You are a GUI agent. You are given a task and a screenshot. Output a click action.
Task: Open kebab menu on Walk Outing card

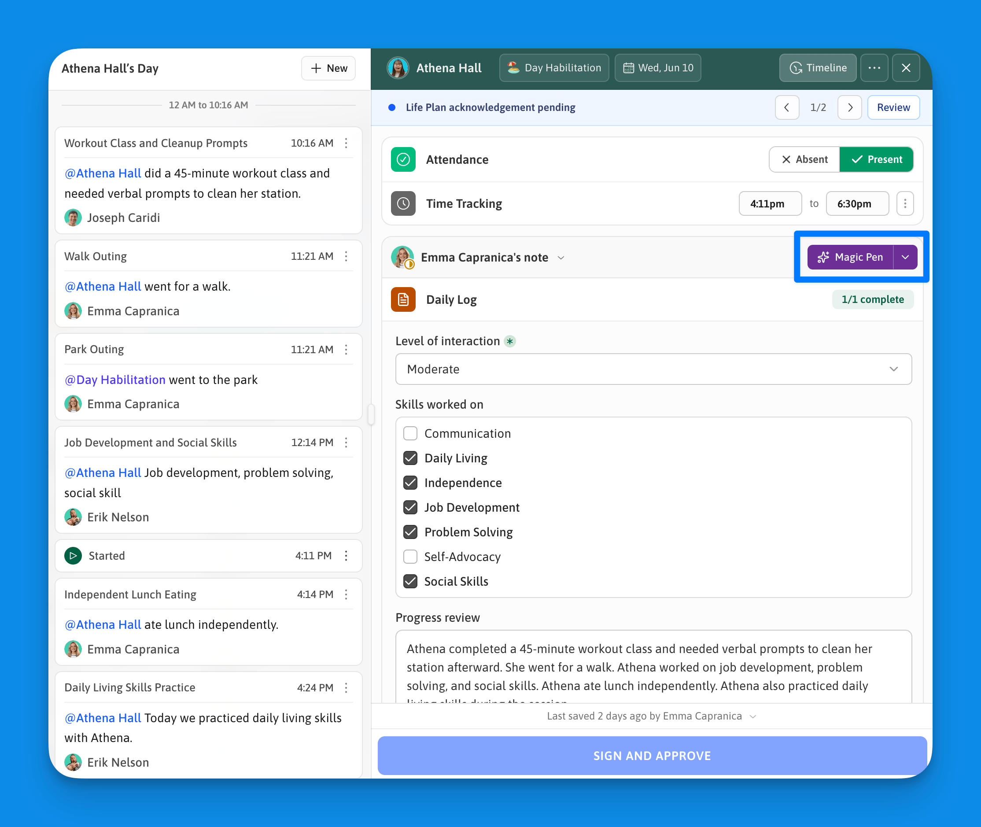(347, 256)
